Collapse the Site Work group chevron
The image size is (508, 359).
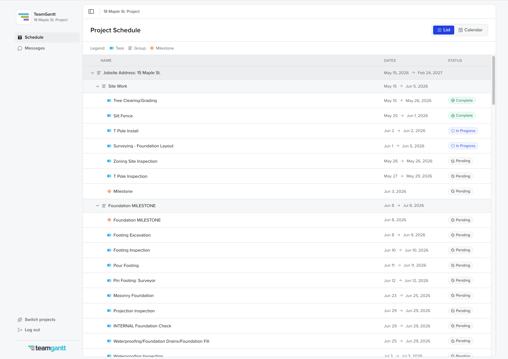pyautogui.click(x=98, y=86)
